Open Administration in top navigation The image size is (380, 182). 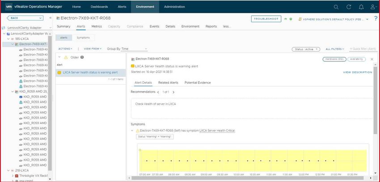174,7
